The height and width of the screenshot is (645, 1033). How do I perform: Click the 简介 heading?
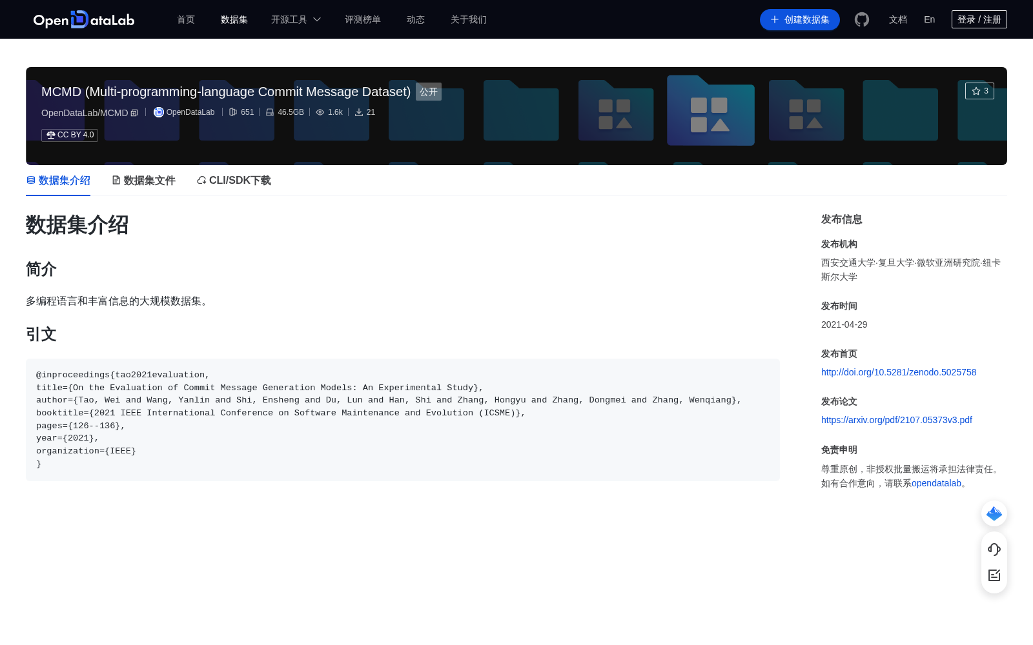click(x=41, y=269)
